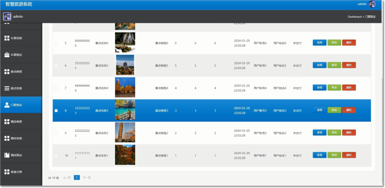The height and width of the screenshot is (188, 385).
Task: Click the 景点类型3 cell
Action: [x=161, y=110]
